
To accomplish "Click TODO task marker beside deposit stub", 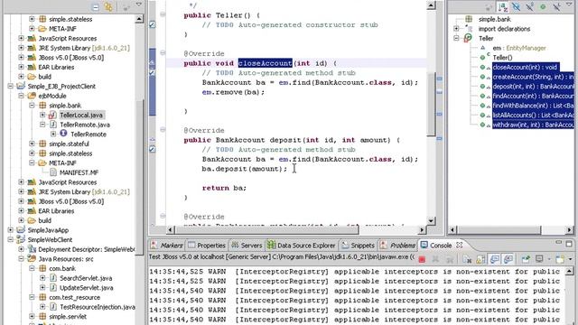I will pyautogui.click(x=153, y=149).
